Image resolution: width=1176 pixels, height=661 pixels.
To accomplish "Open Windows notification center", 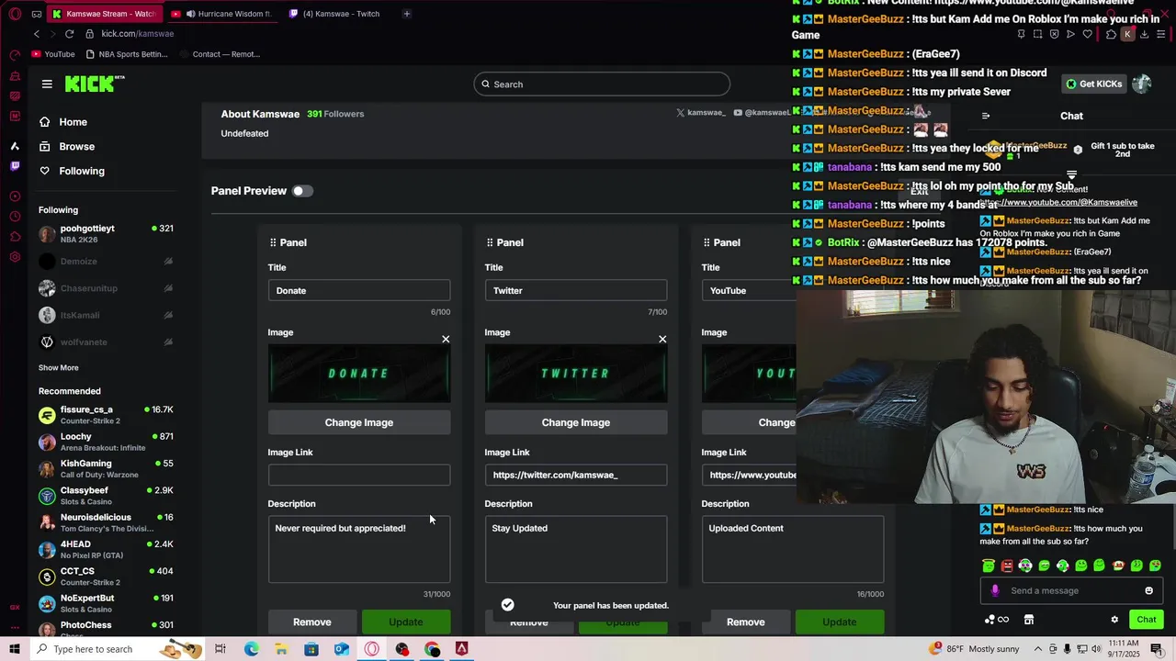I will coord(1157,649).
